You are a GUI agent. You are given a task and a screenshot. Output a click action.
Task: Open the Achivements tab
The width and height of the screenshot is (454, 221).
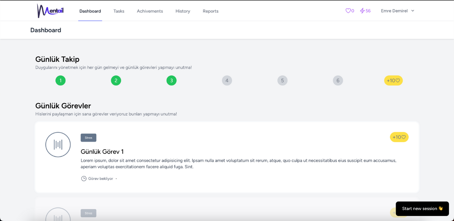pyautogui.click(x=150, y=11)
